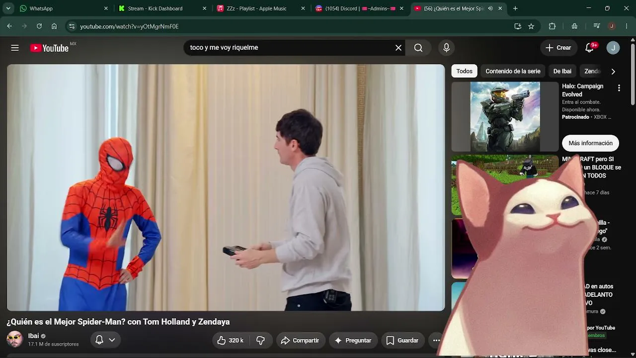Close the Apple Music tab
This screenshot has height=358, width=636.
[303, 8]
